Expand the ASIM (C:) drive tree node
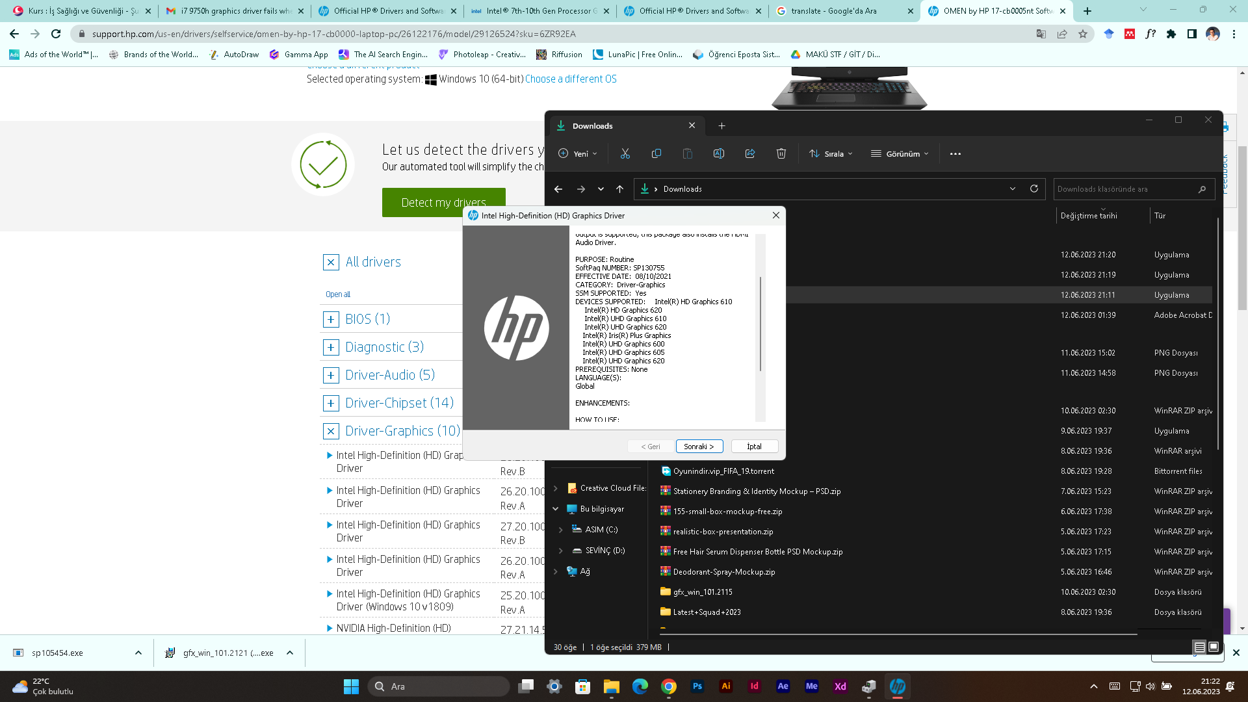This screenshot has width=1248, height=702. (561, 530)
